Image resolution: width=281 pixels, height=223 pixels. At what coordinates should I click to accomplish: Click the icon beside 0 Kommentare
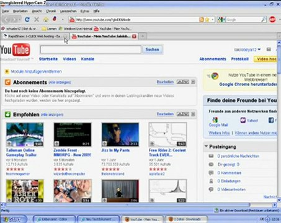[x=211, y=173]
